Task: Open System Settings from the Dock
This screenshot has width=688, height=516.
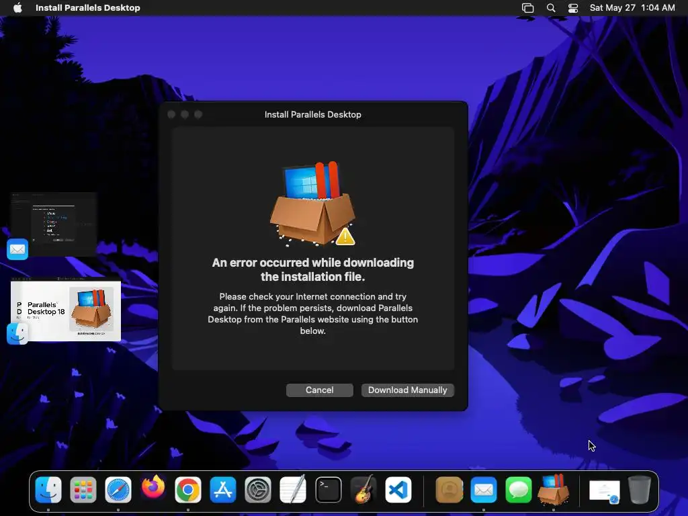Action: pos(257,490)
